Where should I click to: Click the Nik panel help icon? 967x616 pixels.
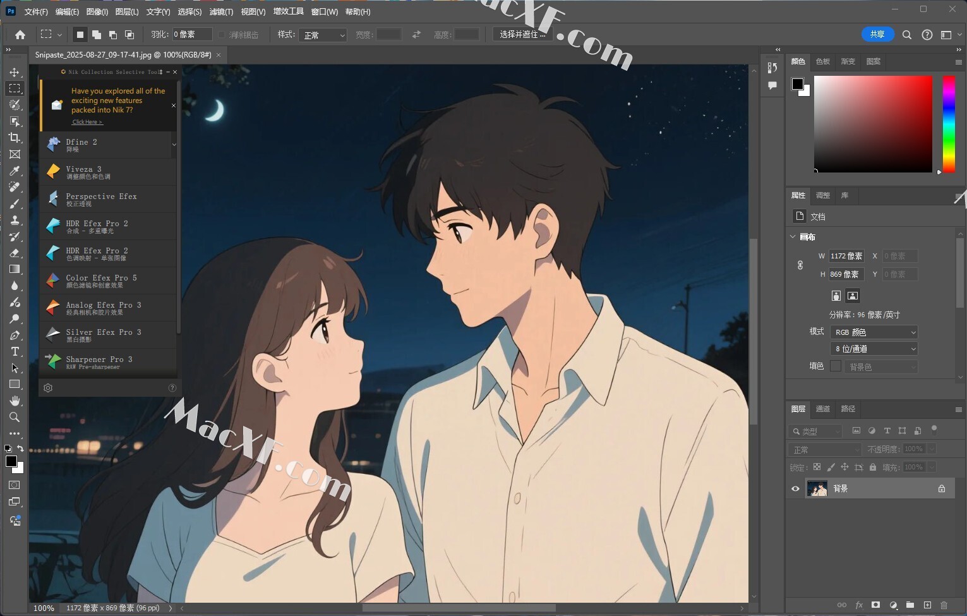point(172,388)
